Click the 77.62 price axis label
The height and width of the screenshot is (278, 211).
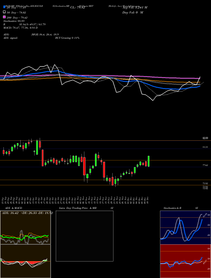pos(206,165)
